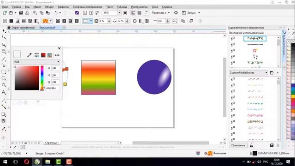The width and height of the screenshot is (295, 166).
Task: Click the Full-screen preview icon
Action: coord(125,13)
